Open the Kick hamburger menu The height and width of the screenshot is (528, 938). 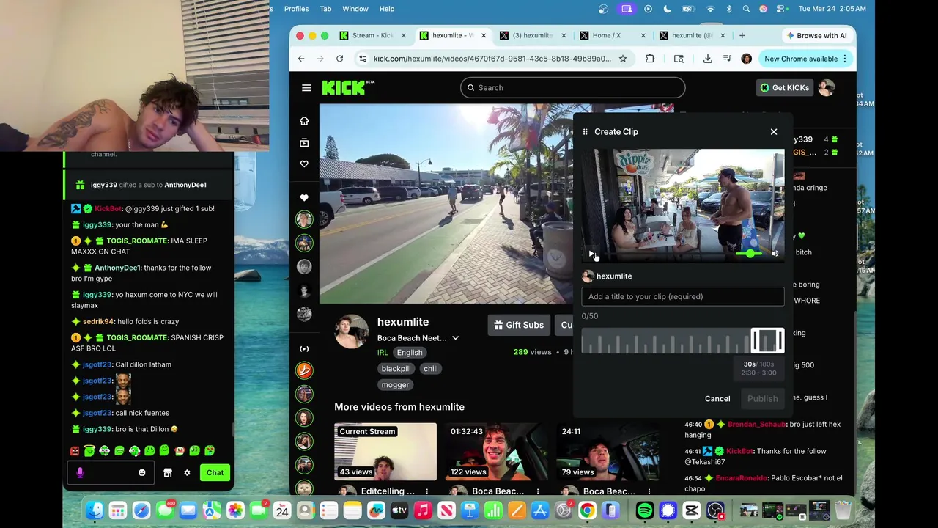point(306,88)
